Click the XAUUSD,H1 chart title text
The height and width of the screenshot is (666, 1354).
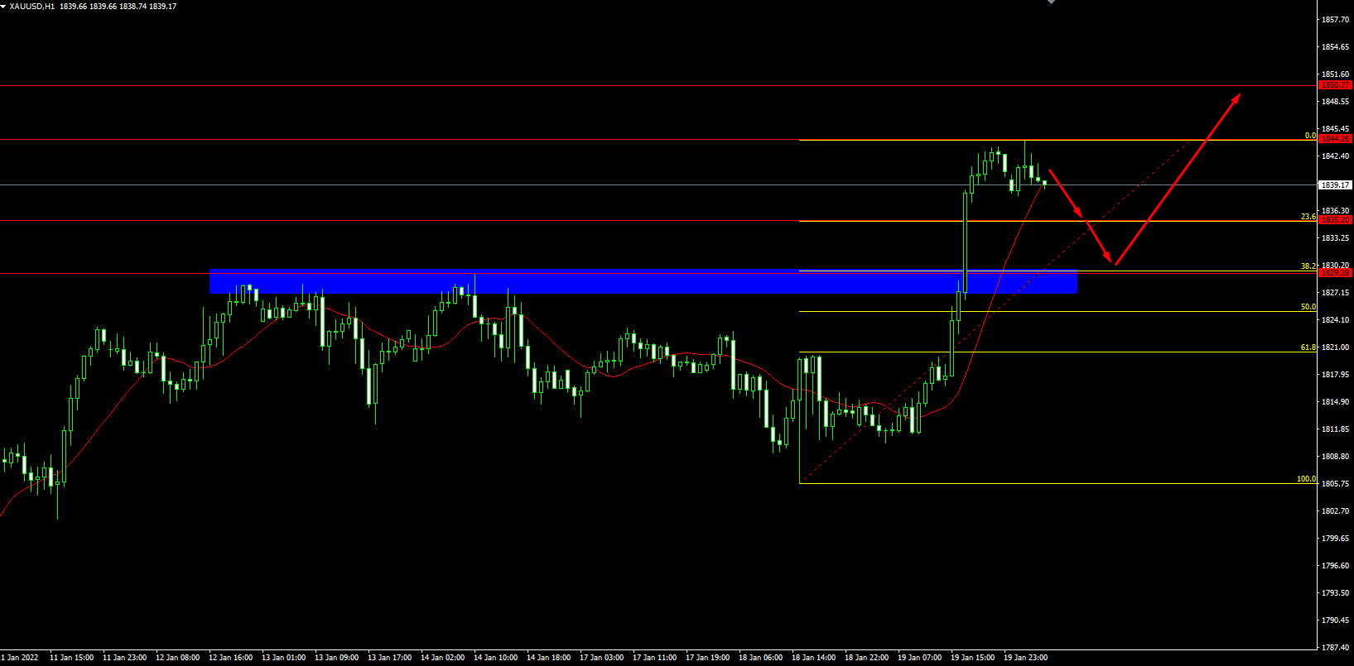(x=32, y=7)
